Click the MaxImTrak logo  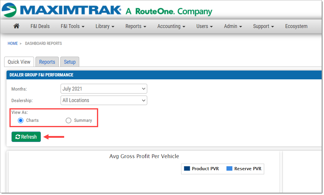(x=61, y=10)
